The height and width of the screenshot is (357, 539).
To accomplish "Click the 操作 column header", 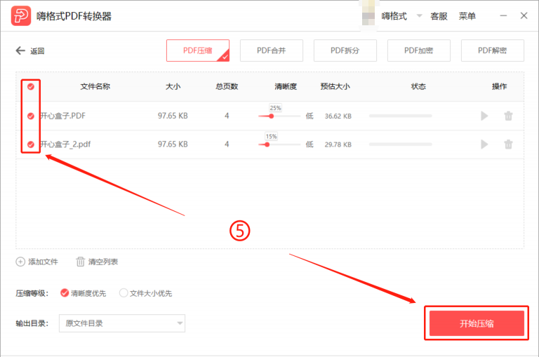I will (499, 86).
